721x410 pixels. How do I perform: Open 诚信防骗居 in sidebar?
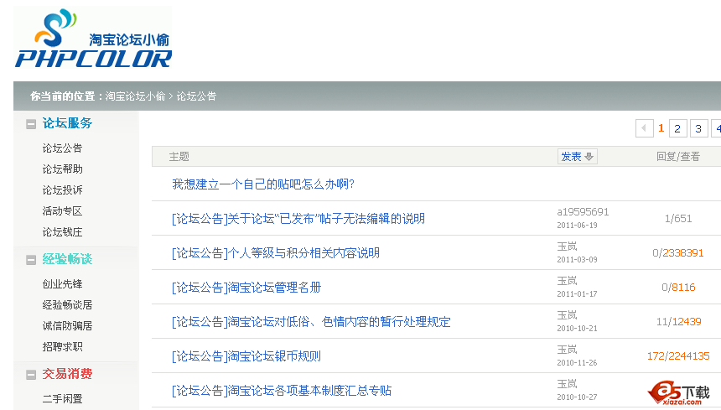tap(67, 325)
